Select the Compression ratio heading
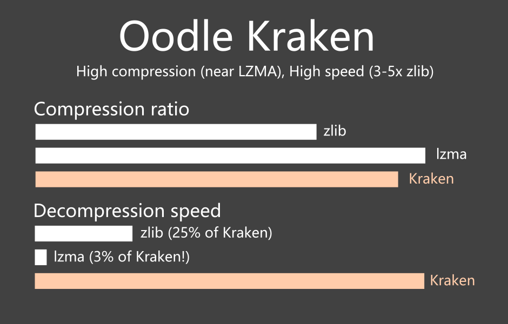The height and width of the screenshot is (324, 508). 111,109
